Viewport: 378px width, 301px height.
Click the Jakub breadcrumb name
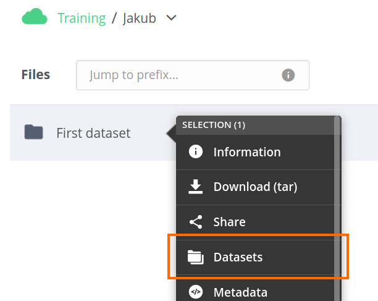tap(140, 18)
